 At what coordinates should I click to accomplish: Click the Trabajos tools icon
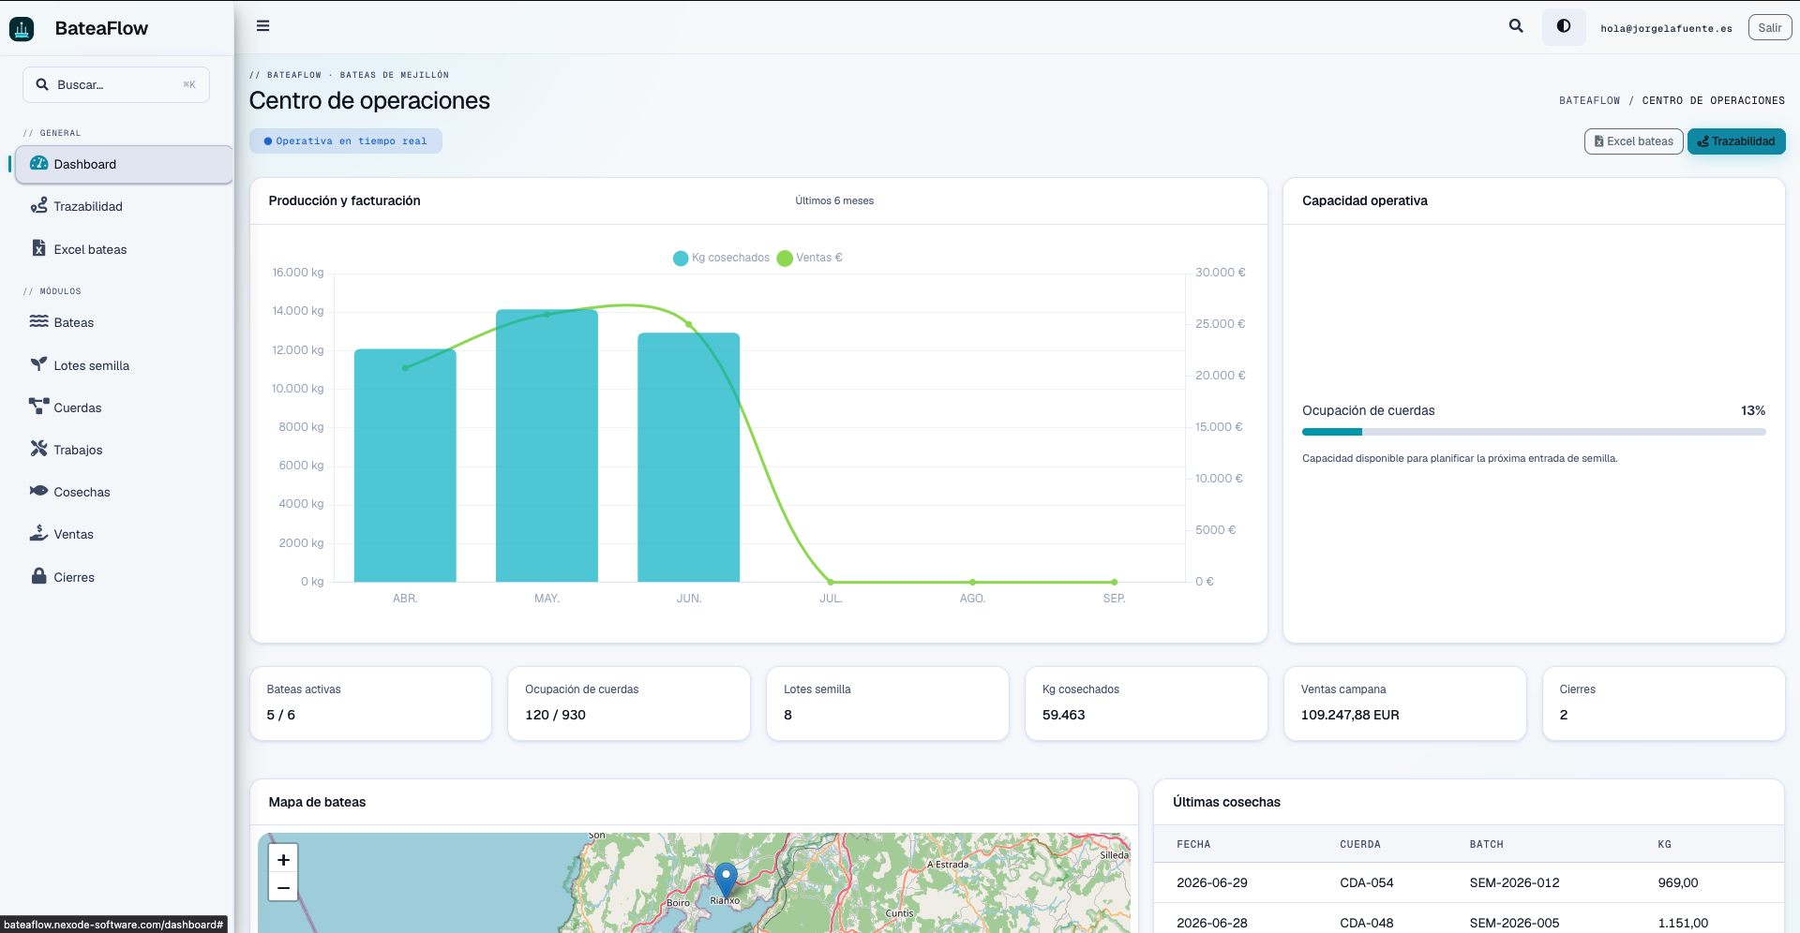point(38,449)
